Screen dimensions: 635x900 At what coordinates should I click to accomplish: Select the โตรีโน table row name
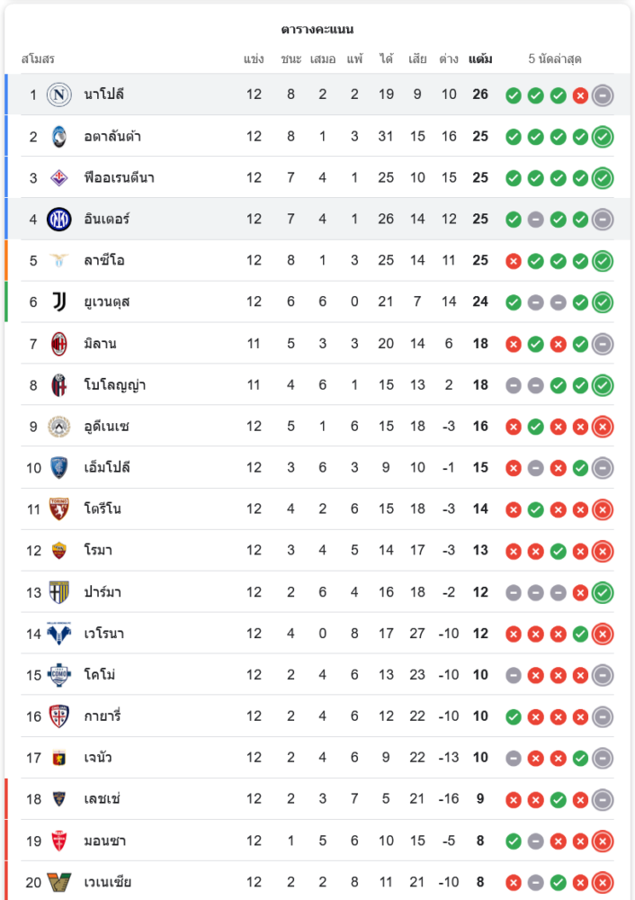[103, 508]
